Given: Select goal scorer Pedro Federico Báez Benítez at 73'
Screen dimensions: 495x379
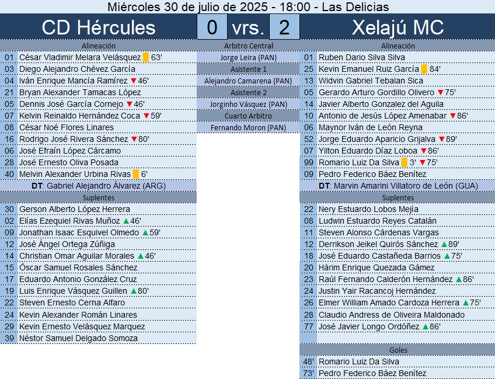Looking at the screenshot, I should tap(372, 373).
